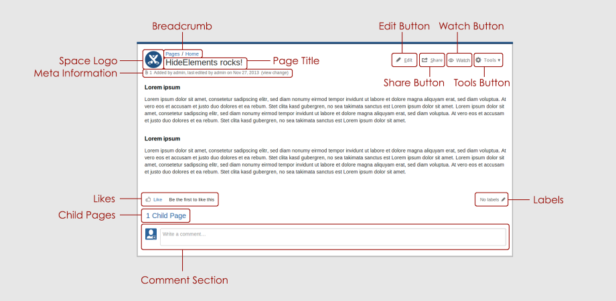Click the thumbs-up Like icon

coord(148,199)
